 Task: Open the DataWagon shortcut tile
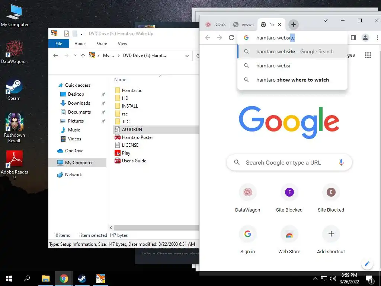(x=247, y=198)
